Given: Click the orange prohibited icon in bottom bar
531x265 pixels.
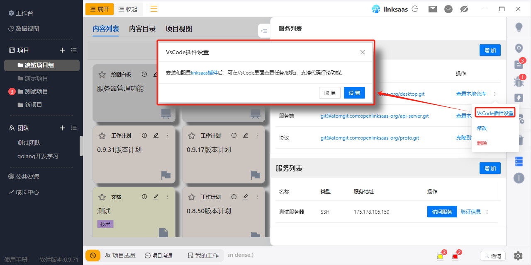Looking at the screenshot, I should [93, 255].
